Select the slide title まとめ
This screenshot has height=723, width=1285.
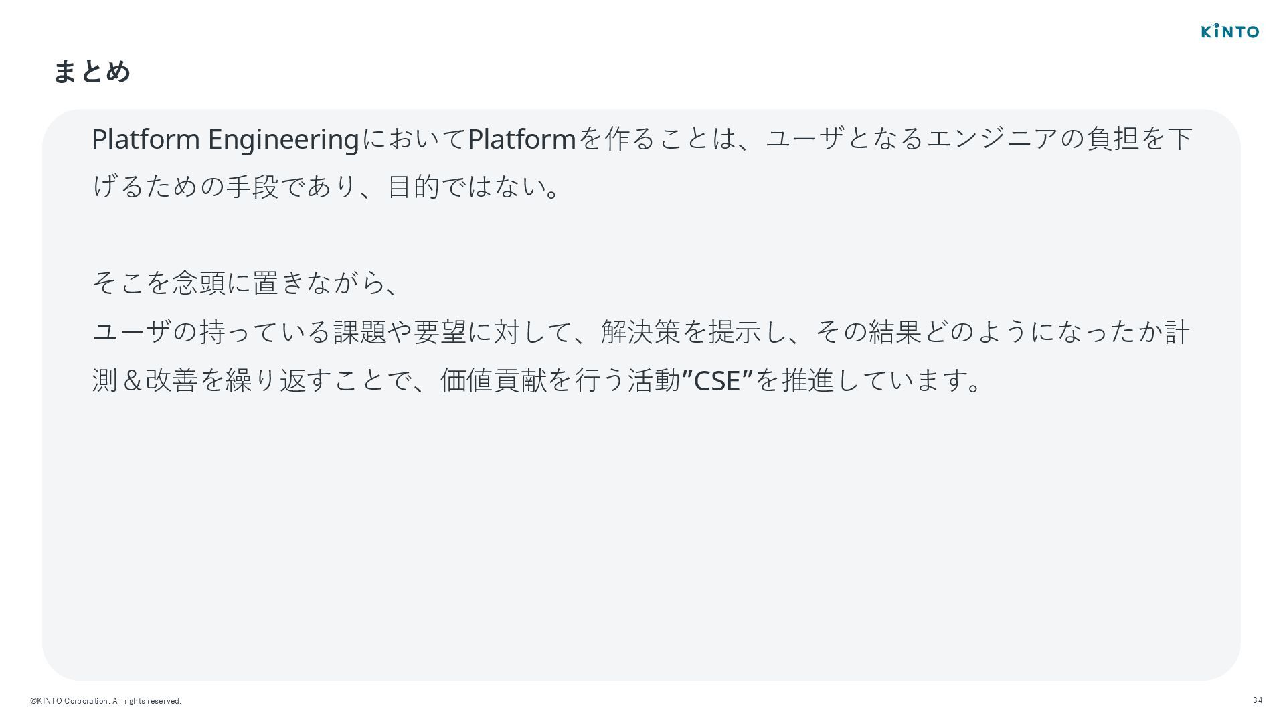(92, 71)
